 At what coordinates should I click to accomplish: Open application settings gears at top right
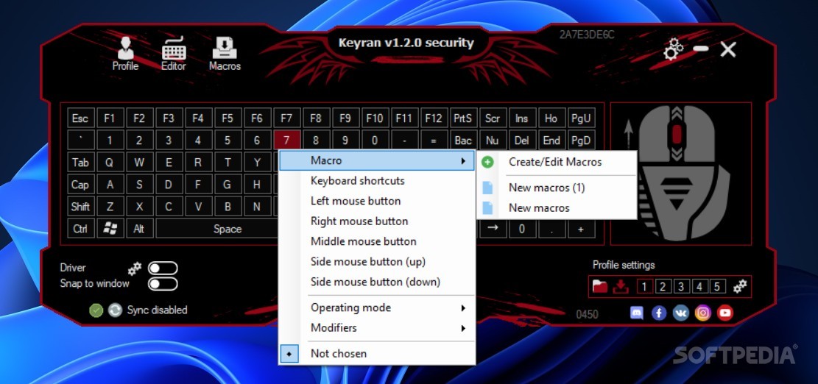tap(674, 49)
